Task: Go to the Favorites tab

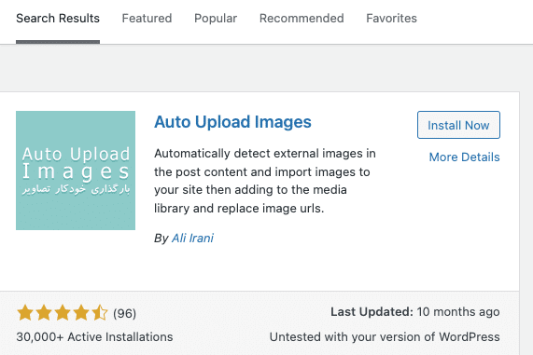Action: (391, 19)
